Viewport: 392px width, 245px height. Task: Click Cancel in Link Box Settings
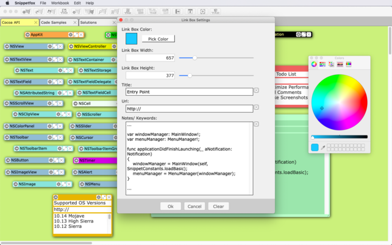(194, 207)
